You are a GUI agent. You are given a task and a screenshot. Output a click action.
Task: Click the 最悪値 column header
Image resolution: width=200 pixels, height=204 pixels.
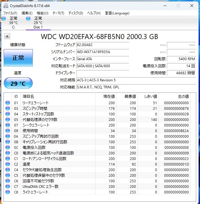130,97
